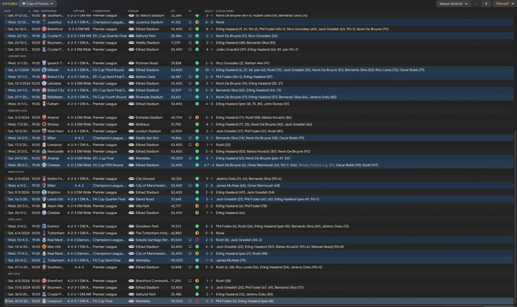
Task: Click the Wolves club badge
Action: pyautogui.click(x=44, y=124)
